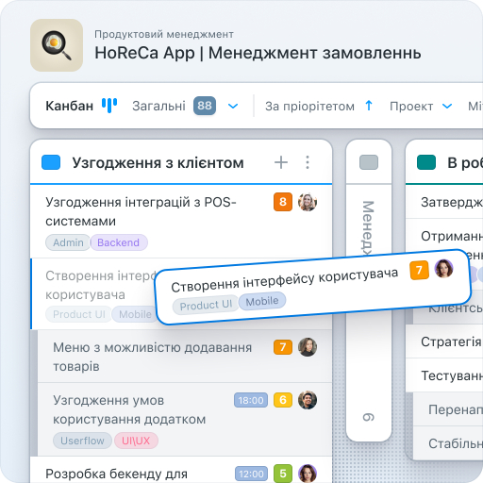This screenshot has width=483, height=483.
Task: Click teal color square of В роботі column
Action: tap(426, 162)
